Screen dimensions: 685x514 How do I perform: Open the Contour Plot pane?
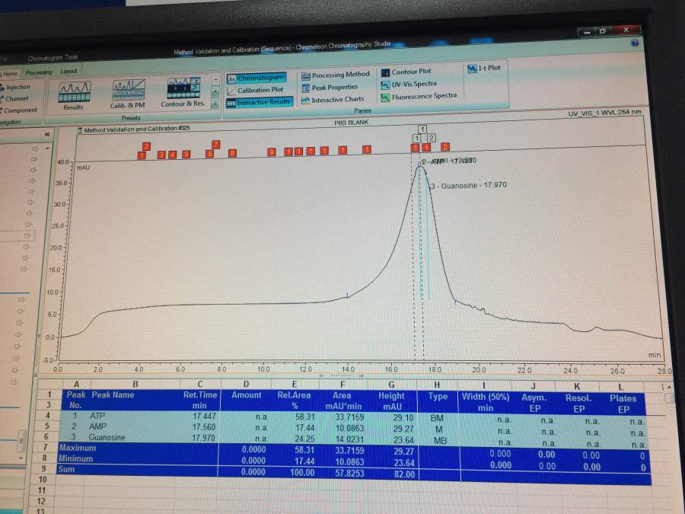(406, 72)
